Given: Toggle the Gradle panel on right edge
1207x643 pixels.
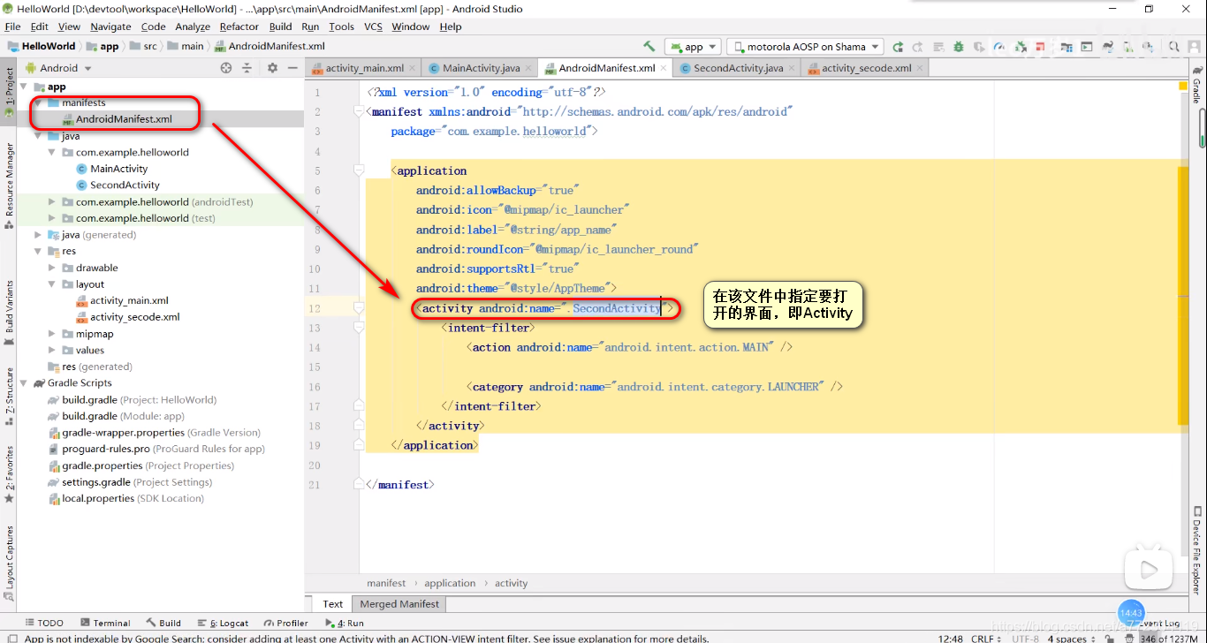Looking at the screenshot, I should [x=1197, y=86].
